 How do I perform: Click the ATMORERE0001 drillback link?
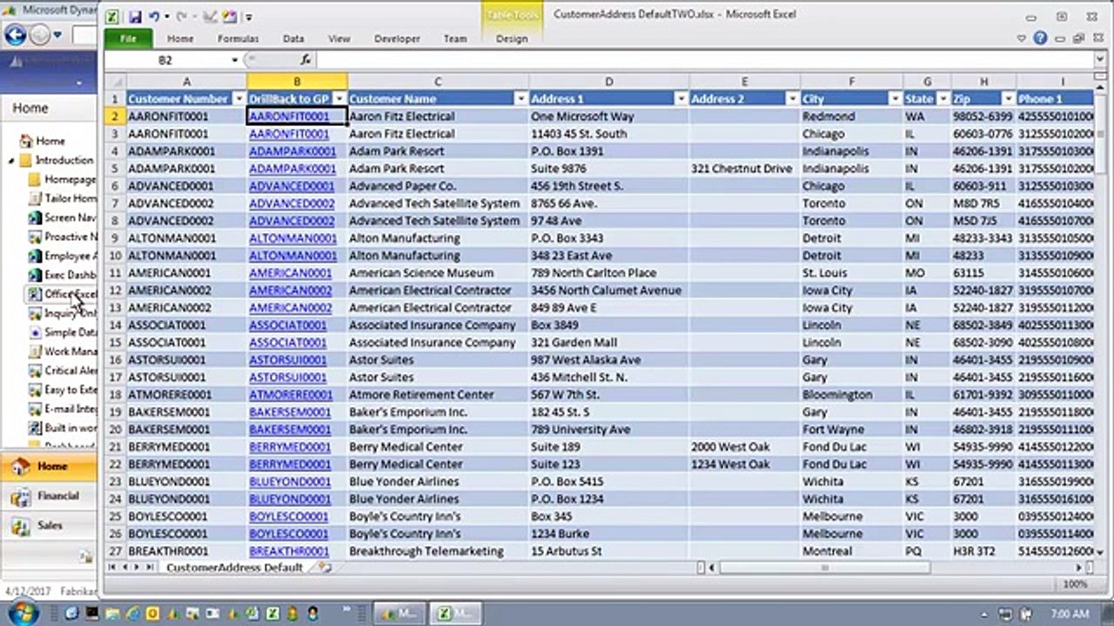tap(291, 395)
